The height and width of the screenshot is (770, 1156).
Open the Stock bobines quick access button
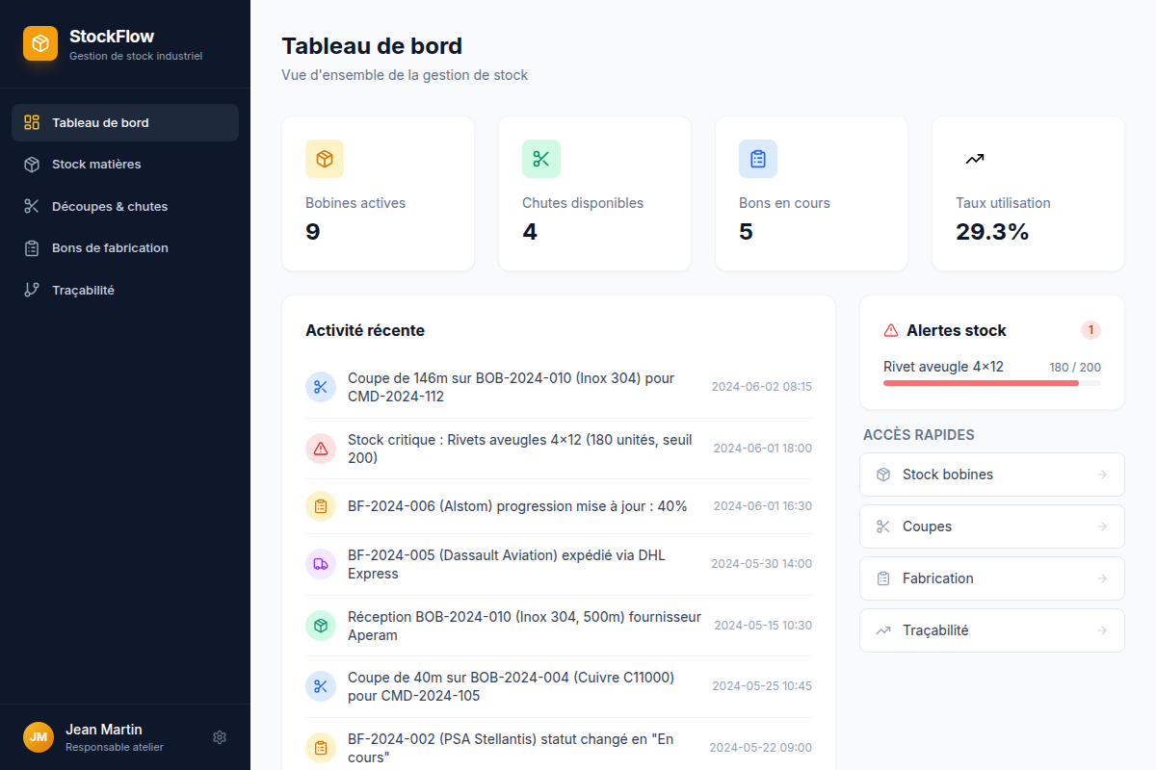coord(992,475)
